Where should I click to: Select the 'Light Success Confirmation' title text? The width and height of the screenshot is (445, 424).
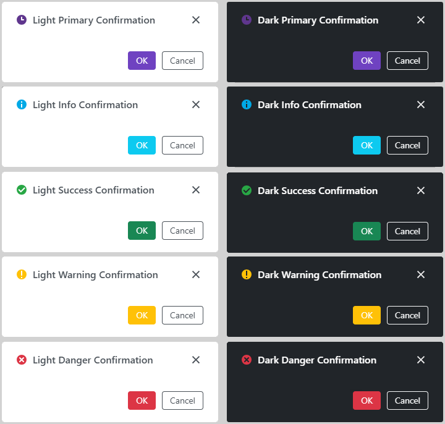[94, 190]
